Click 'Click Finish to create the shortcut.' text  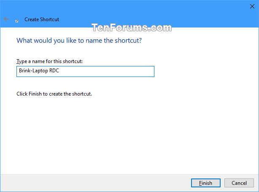coord(54,94)
